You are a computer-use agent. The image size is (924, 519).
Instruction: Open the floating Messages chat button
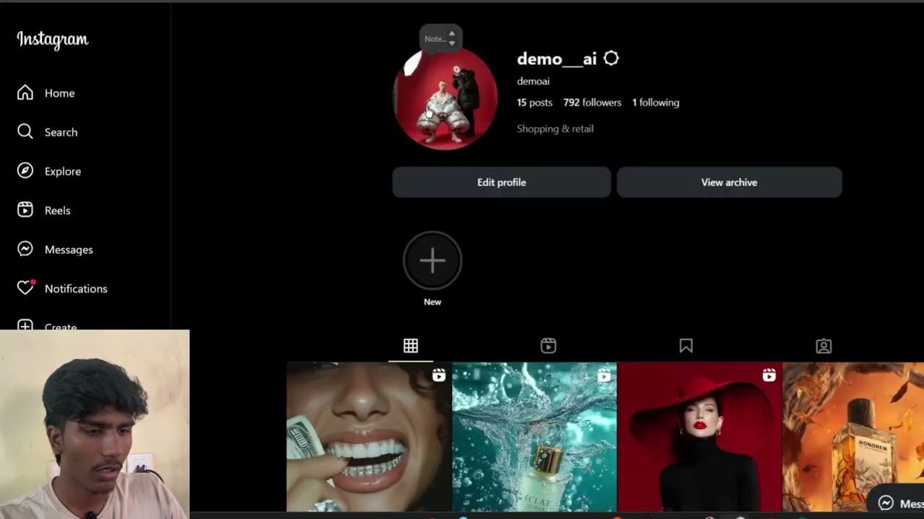[x=896, y=503]
